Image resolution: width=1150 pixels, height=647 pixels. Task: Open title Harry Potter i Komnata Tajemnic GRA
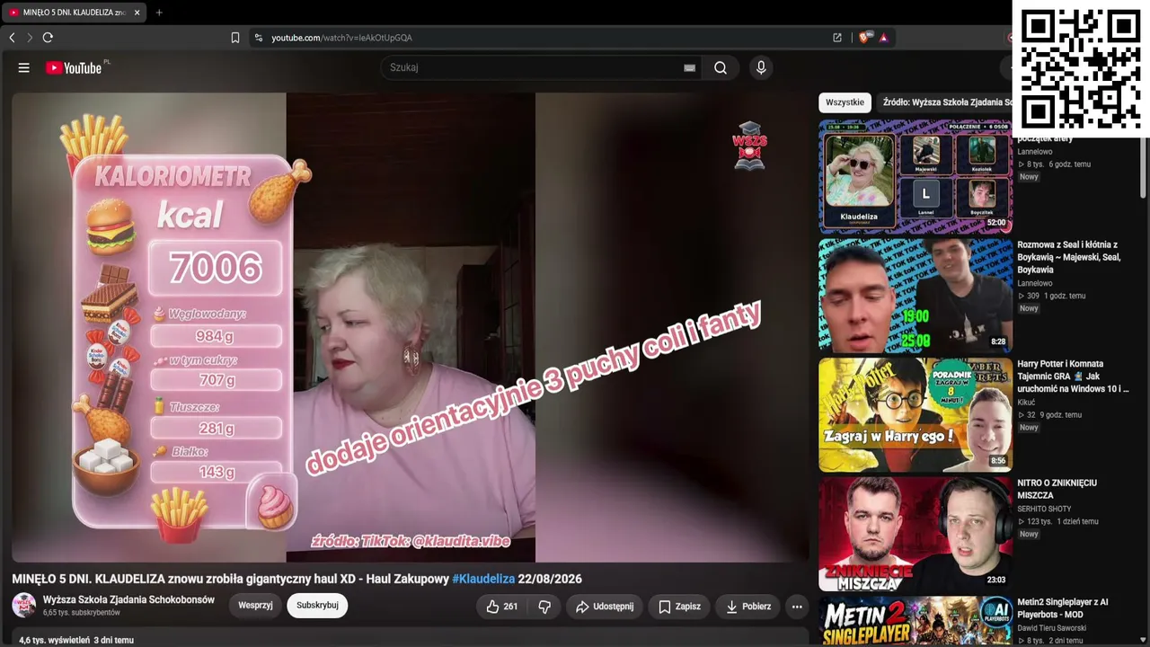[x=1073, y=377]
